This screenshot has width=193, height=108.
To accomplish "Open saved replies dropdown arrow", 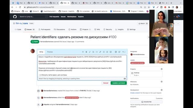I will coord(124,52).
